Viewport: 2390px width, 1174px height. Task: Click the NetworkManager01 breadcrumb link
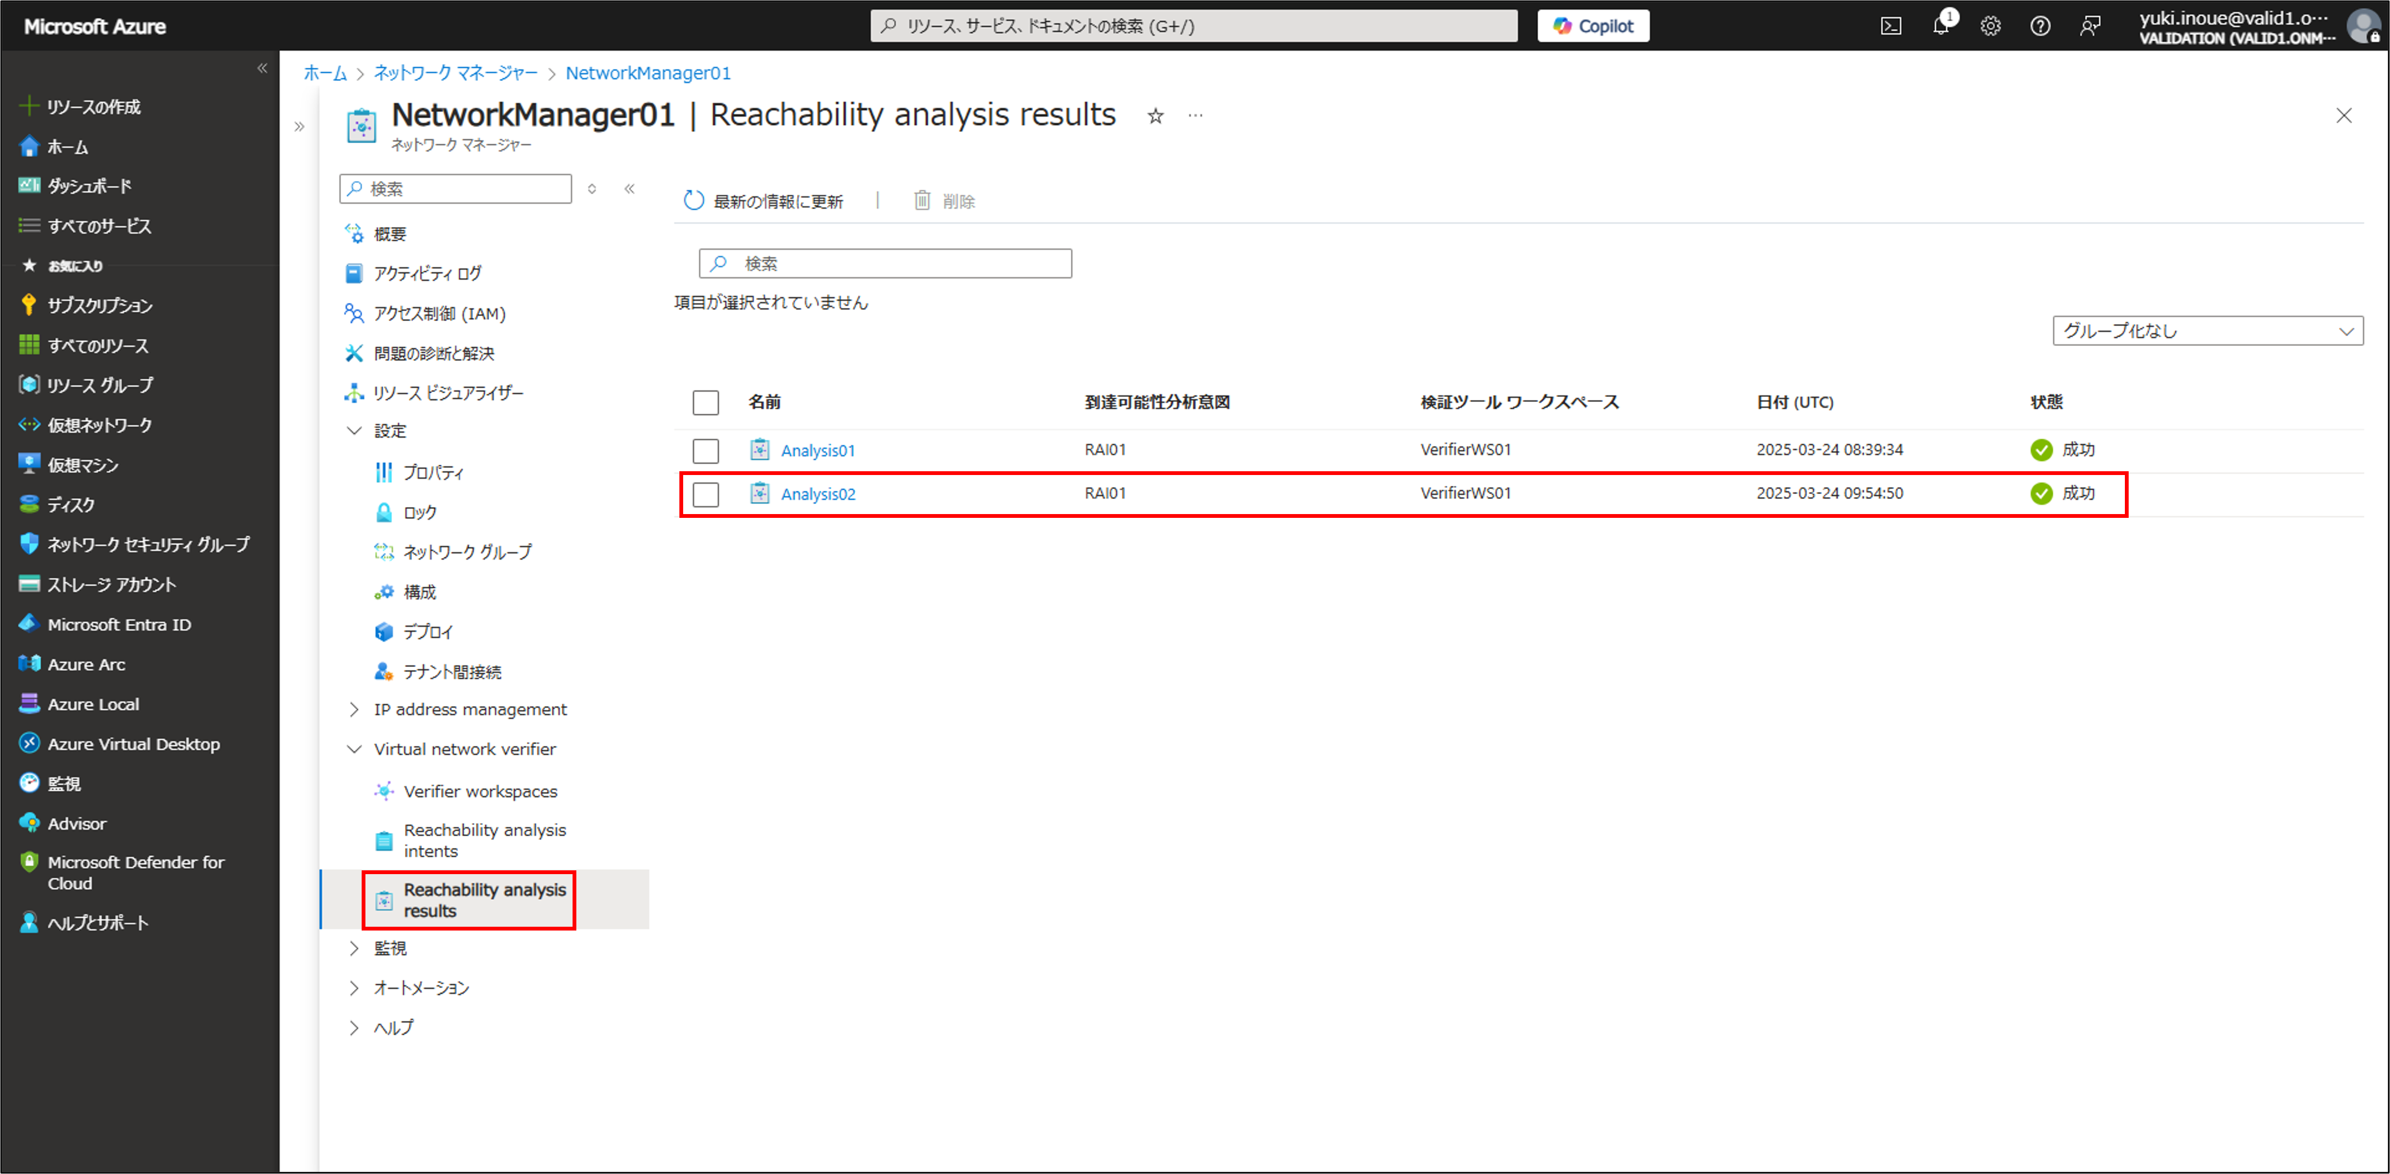pos(648,73)
